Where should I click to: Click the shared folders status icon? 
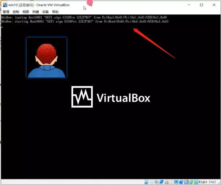click(171, 182)
